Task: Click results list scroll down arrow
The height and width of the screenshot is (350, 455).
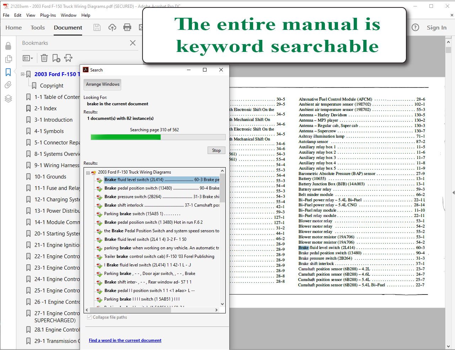Action: pyautogui.click(x=223, y=304)
